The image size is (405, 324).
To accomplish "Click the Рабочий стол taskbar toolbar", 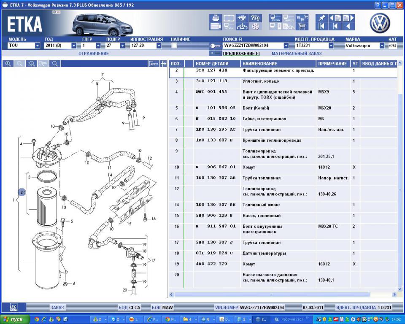I will pos(292,319).
